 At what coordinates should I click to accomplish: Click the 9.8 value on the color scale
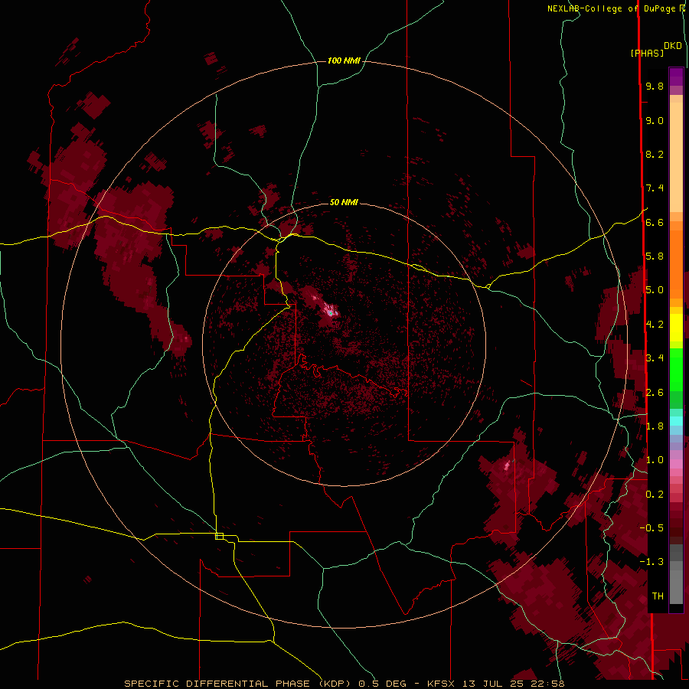[x=655, y=86]
